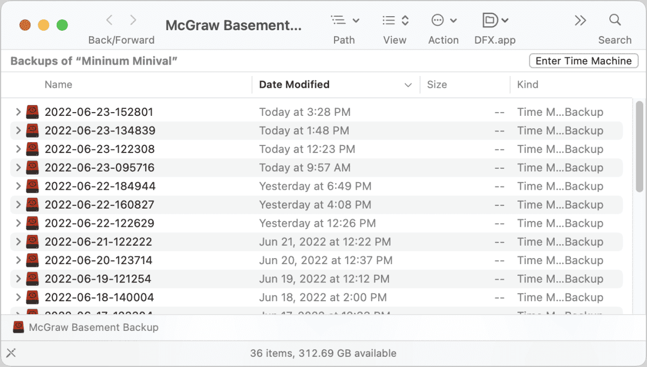Sort by Date Modified column header
Image resolution: width=647 pixels, height=367 pixels.
coord(294,85)
